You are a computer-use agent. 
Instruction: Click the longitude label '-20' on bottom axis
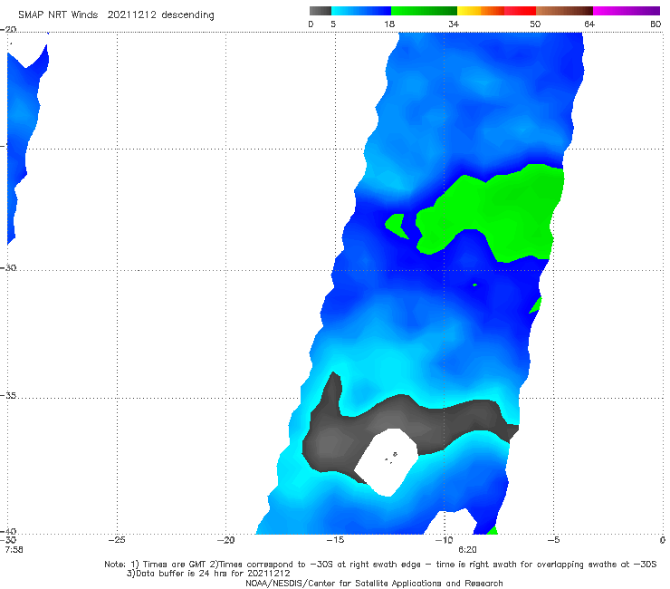(x=225, y=540)
